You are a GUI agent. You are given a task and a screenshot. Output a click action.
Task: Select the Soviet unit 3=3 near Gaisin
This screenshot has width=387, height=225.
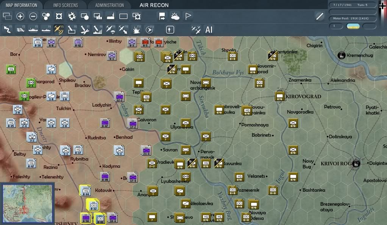point(139,57)
